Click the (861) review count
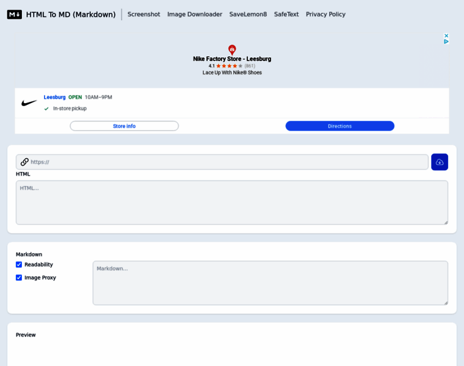The width and height of the screenshot is (464, 366). pos(250,66)
